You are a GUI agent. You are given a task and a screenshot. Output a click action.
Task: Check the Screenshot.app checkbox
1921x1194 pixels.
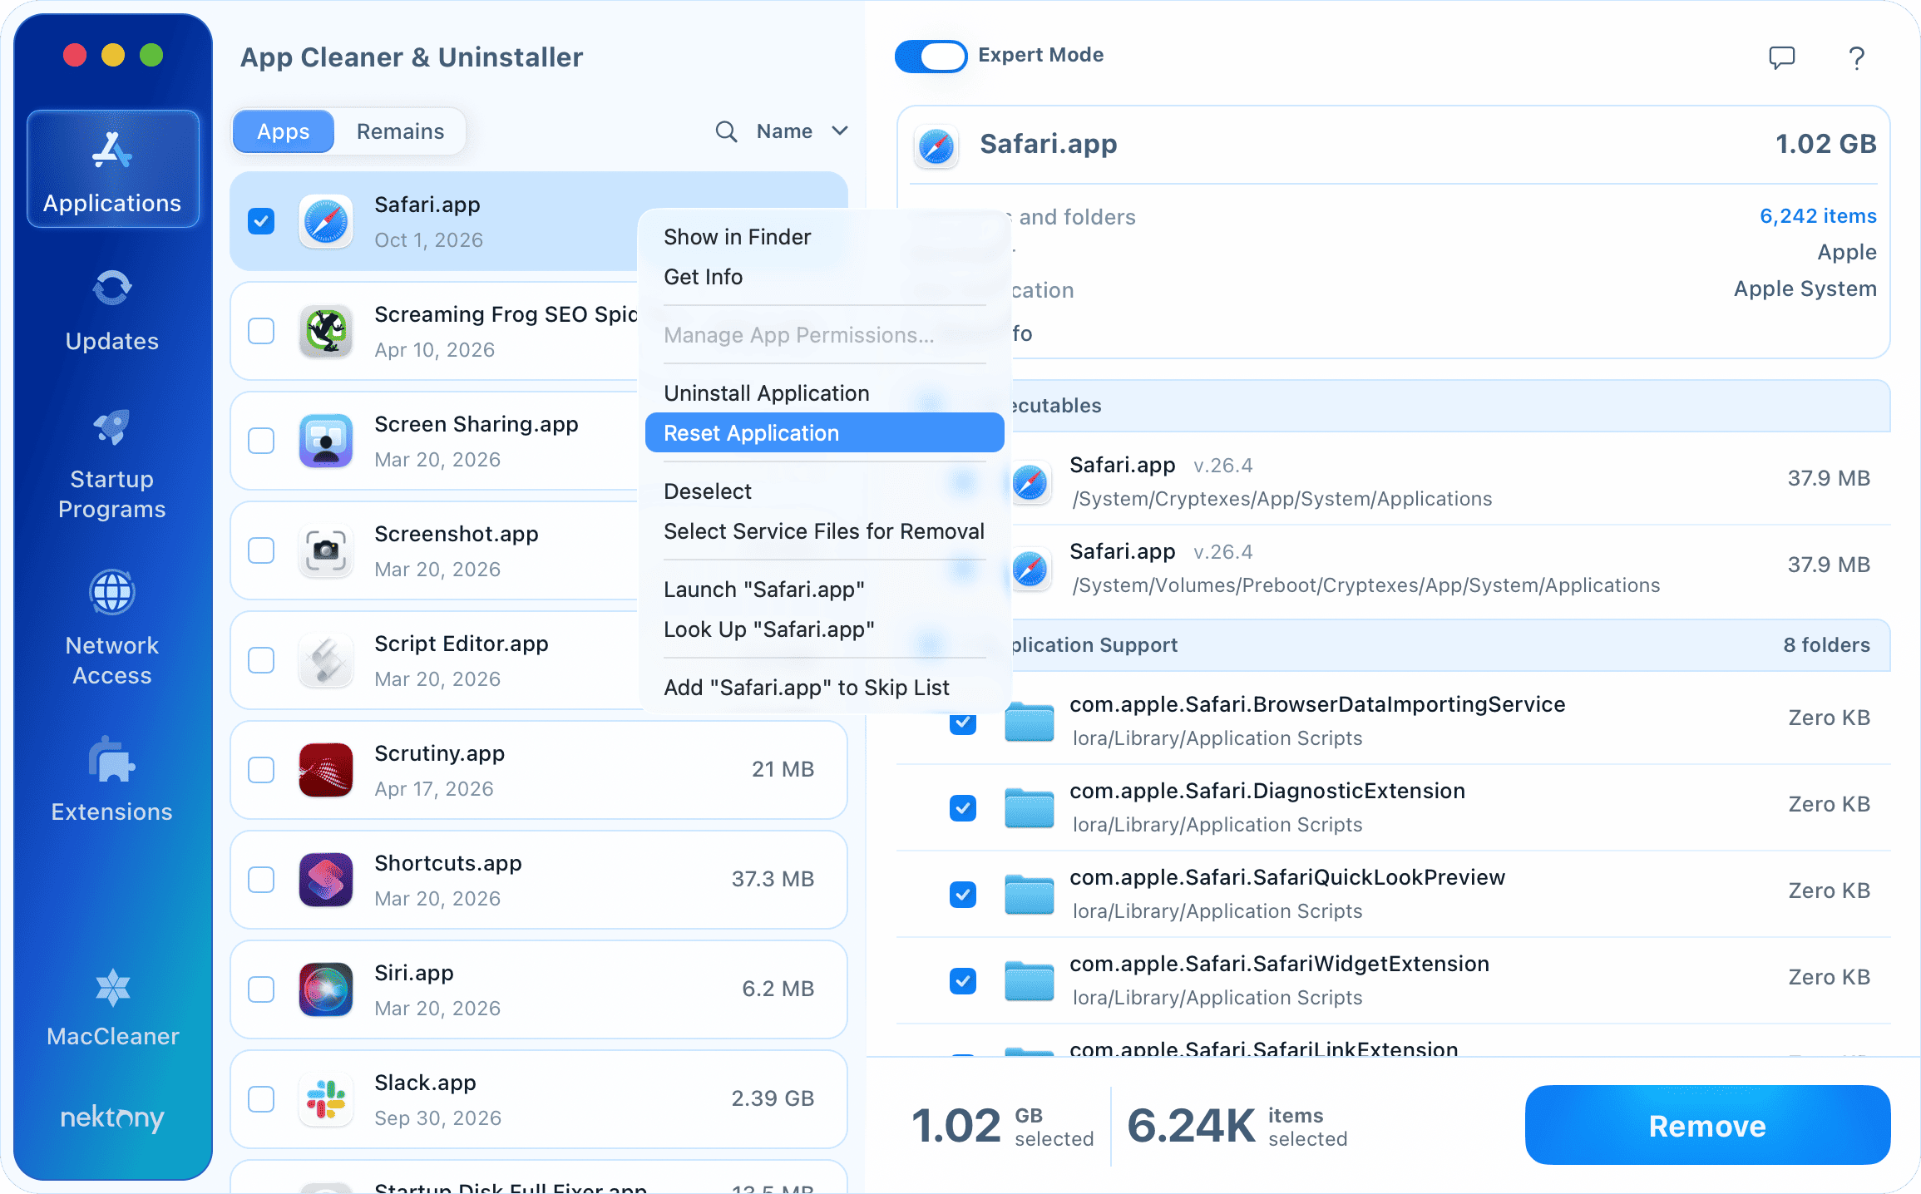[x=261, y=550]
